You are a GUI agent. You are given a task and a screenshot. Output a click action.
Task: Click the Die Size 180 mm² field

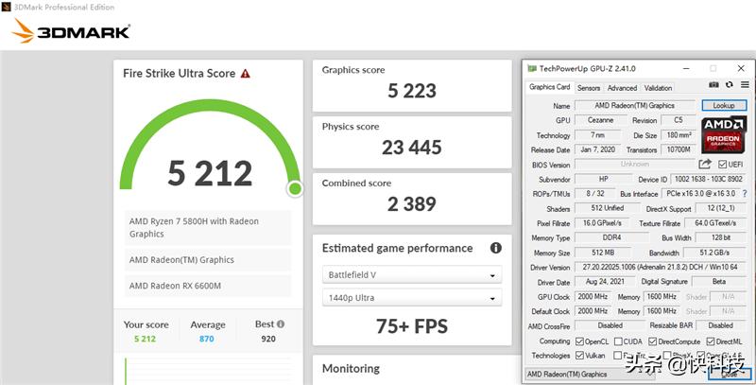point(679,135)
